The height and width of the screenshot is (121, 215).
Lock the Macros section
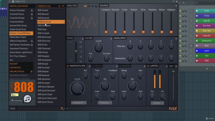(176, 6)
